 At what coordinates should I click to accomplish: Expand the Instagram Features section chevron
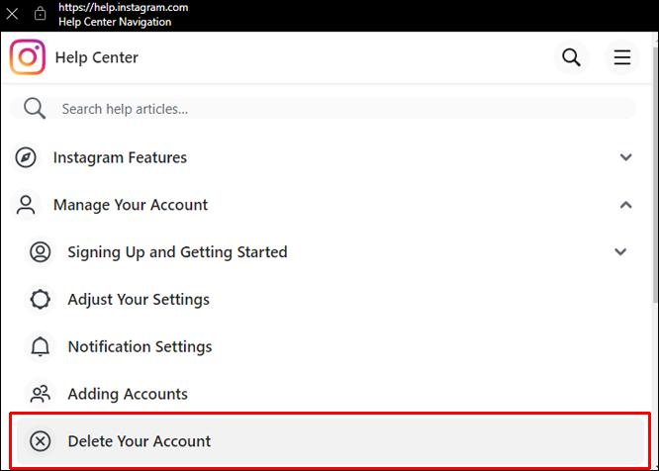[625, 157]
